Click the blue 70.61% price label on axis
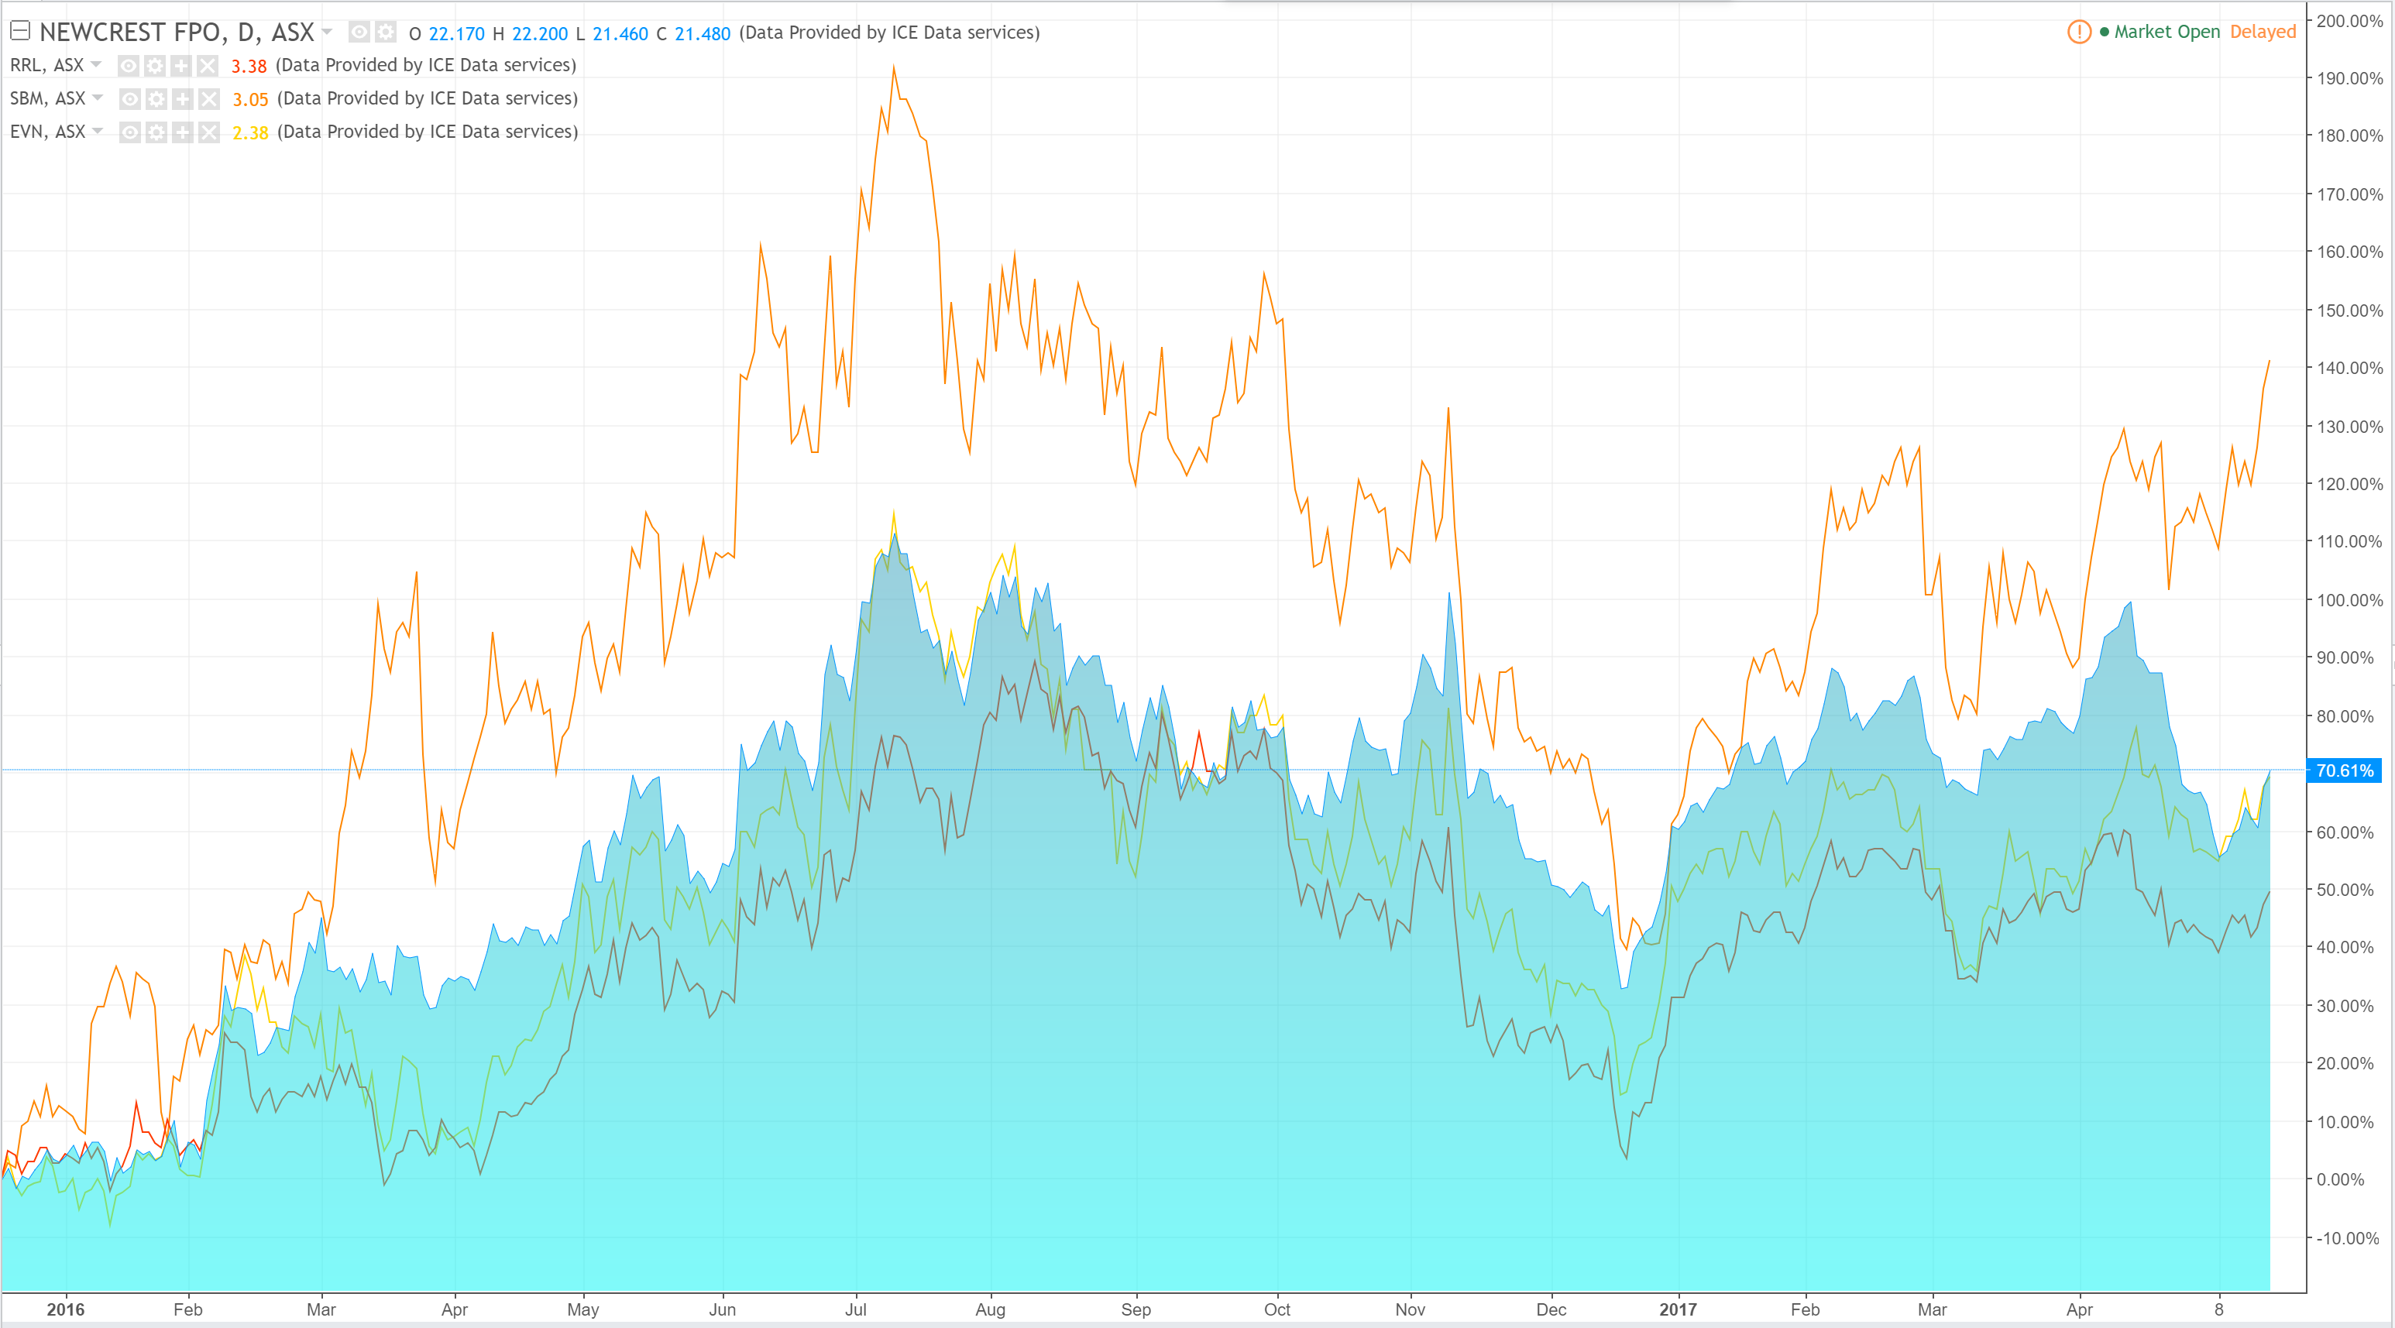Screen dimensions: 2395x1328 (x=2344, y=770)
